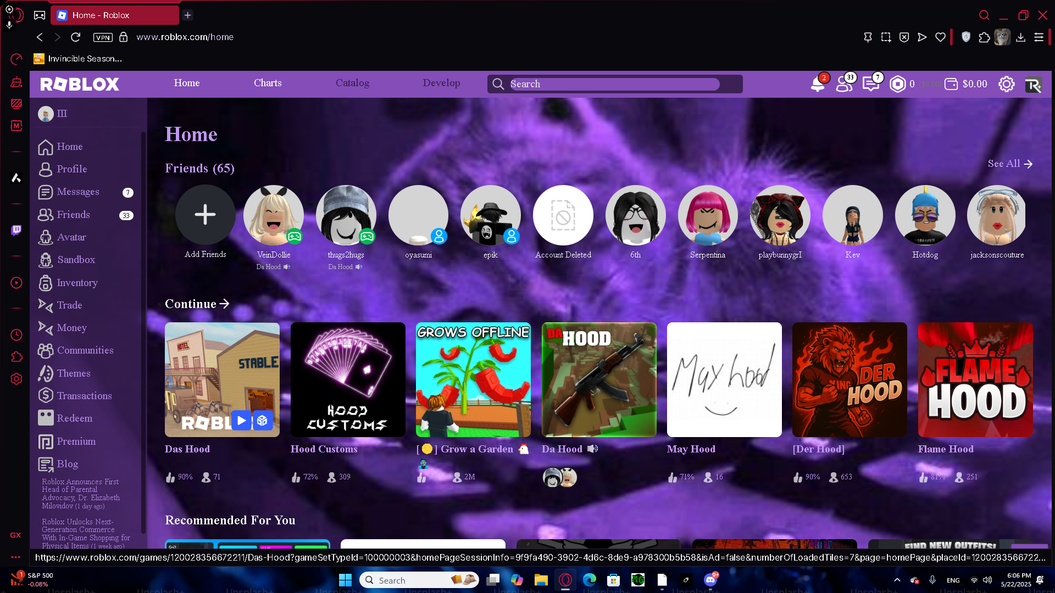Open the Das Hood game thumbnail
The height and width of the screenshot is (593, 1055).
222,379
